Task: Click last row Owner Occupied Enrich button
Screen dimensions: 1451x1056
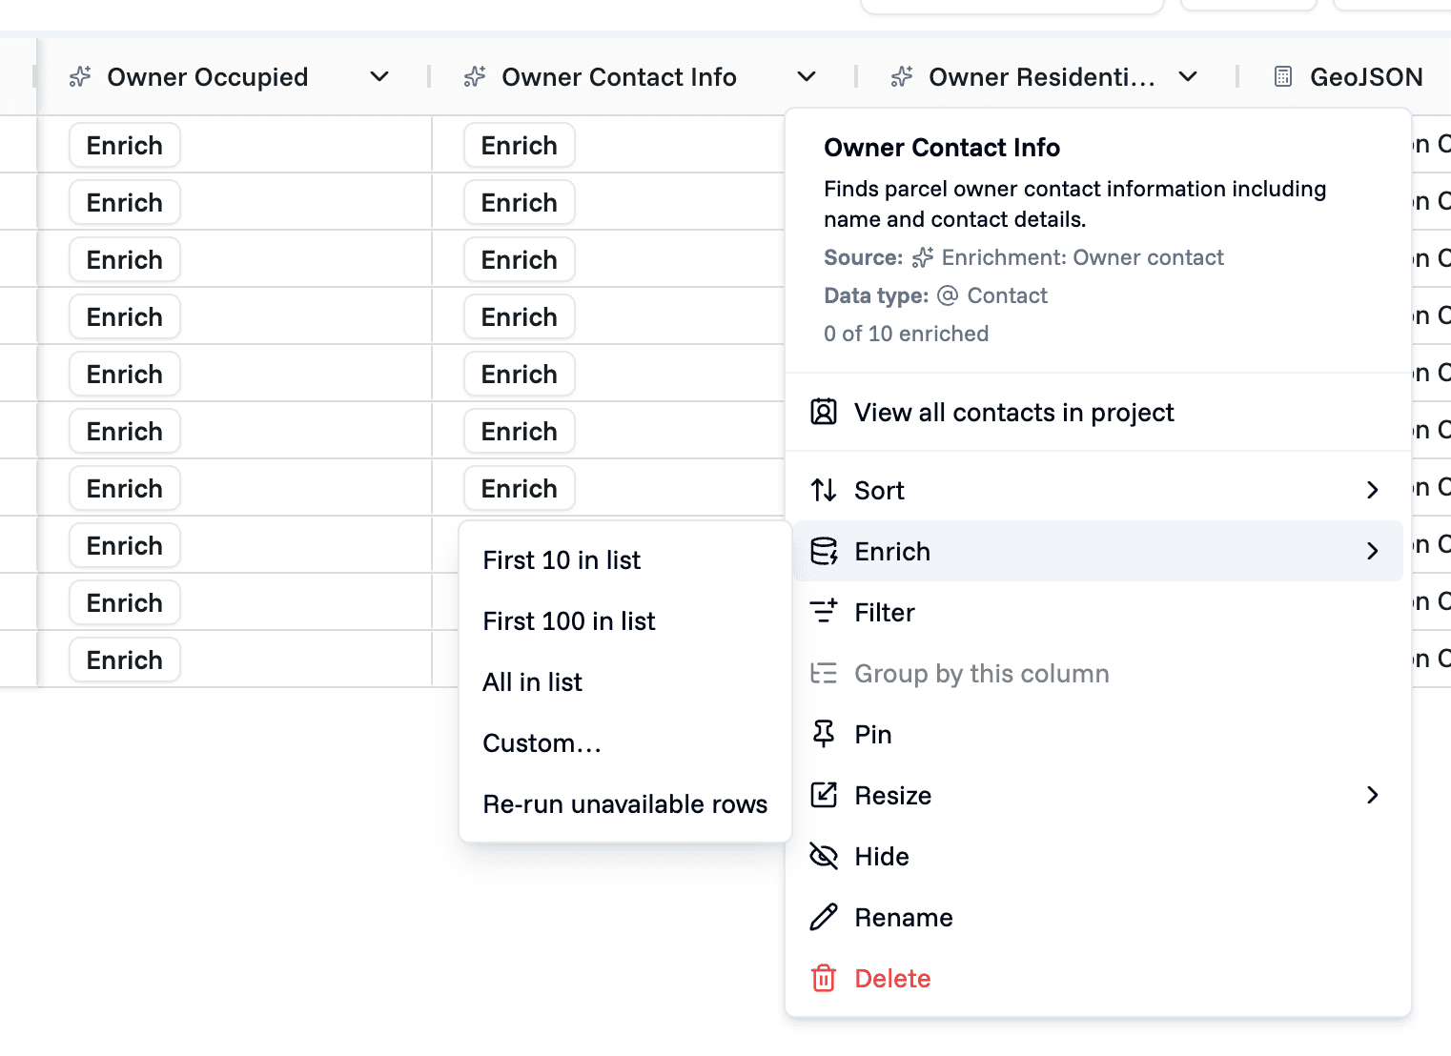Action: 125,660
